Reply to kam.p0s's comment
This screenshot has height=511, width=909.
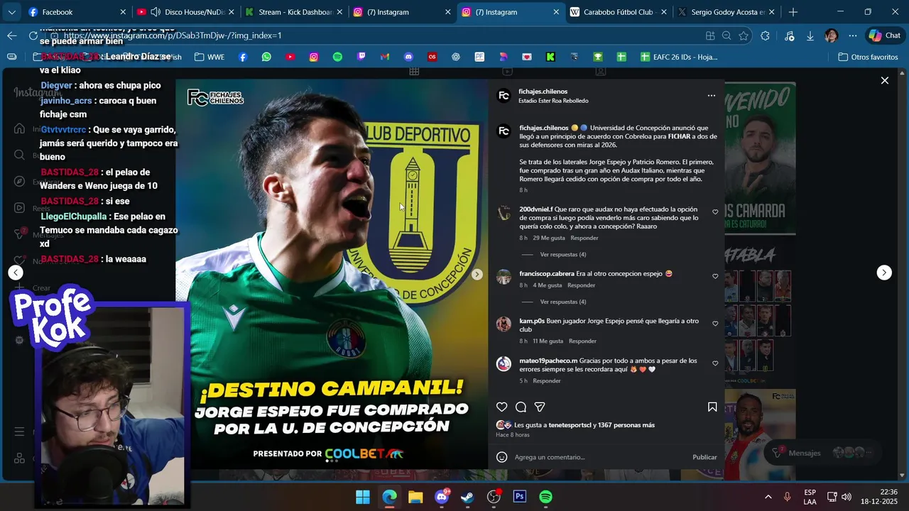coord(582,341)
